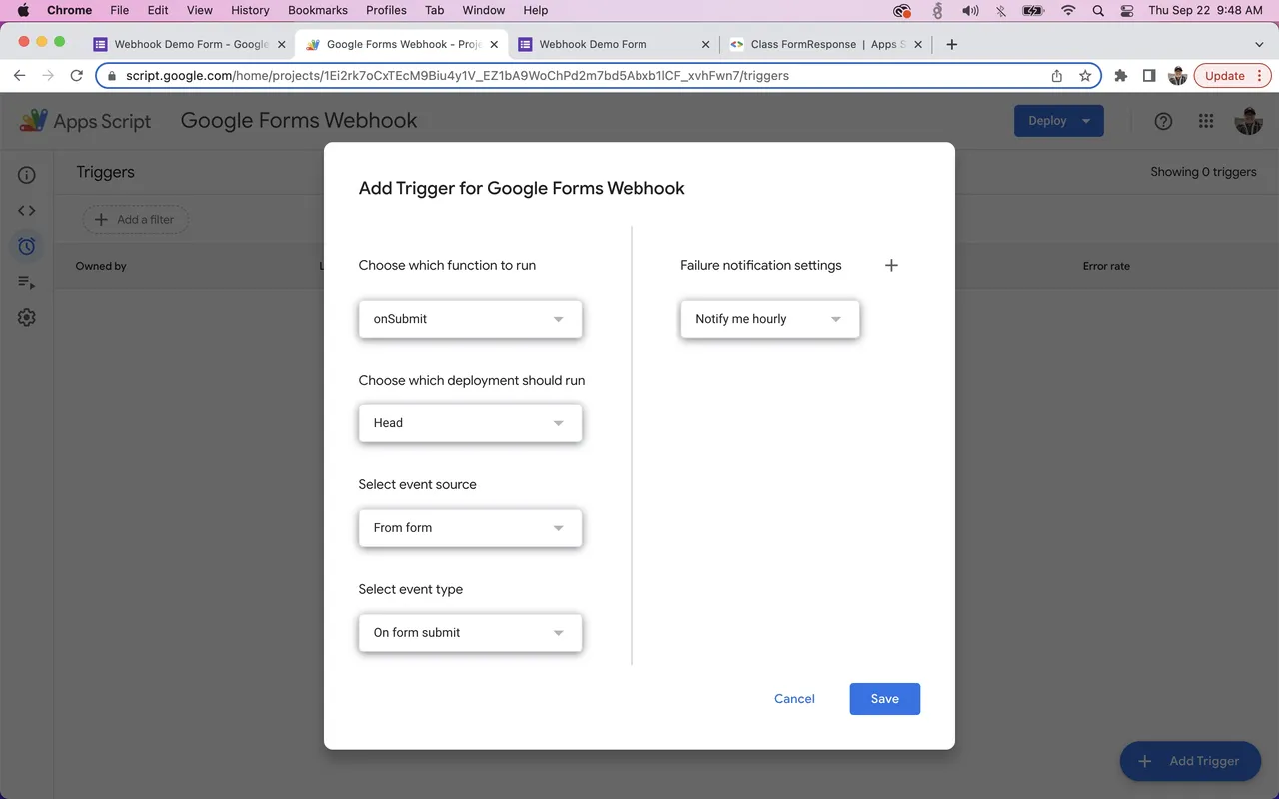Image resolution: width=1279 pixels, height=799 pixels.
Task: Open the Executions list icon in sidebar
Action: 27,283
